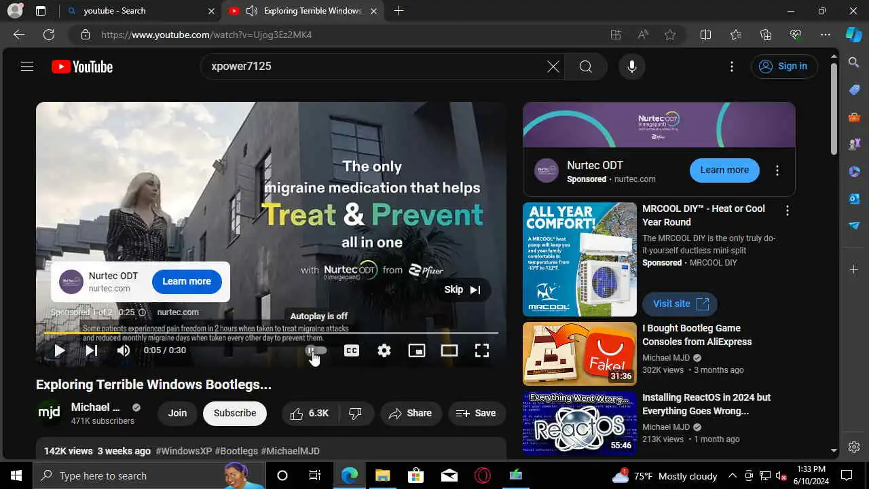Refresh the page
This screenshot has height=489, width=869.
coord(49,35)
